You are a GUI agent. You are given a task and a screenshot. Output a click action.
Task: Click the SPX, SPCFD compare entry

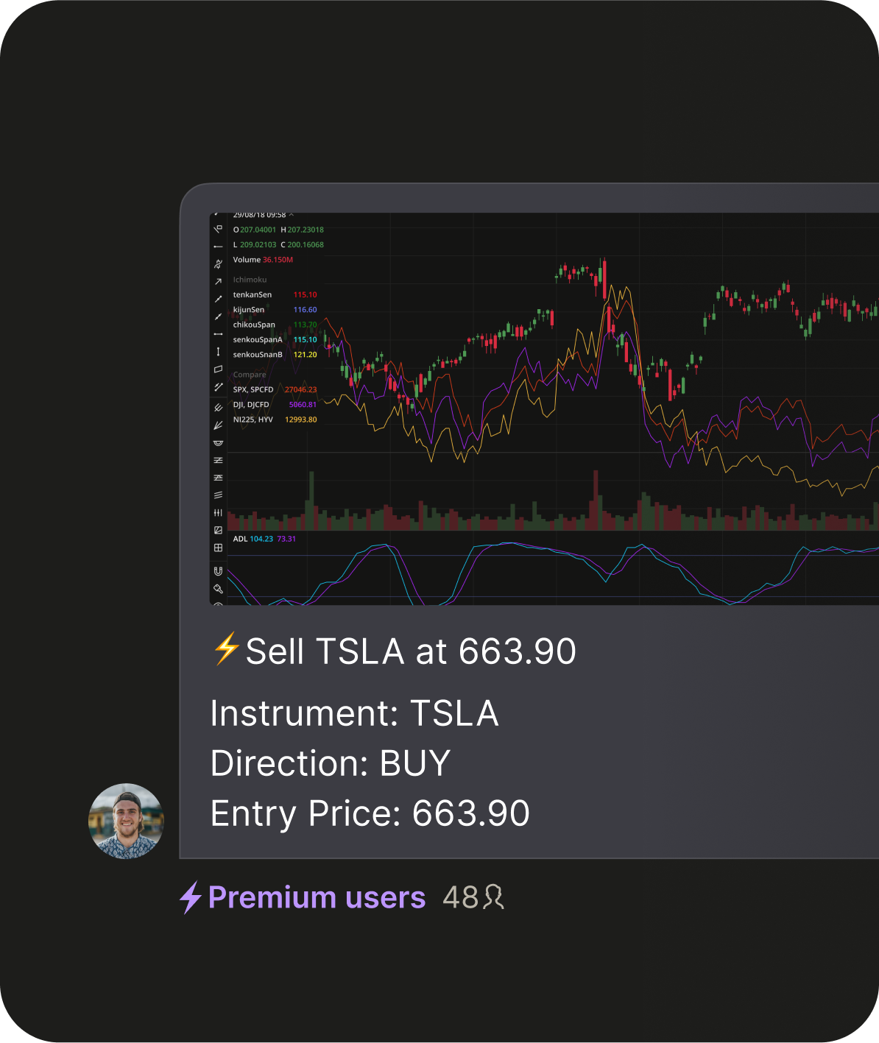(253, 390)
